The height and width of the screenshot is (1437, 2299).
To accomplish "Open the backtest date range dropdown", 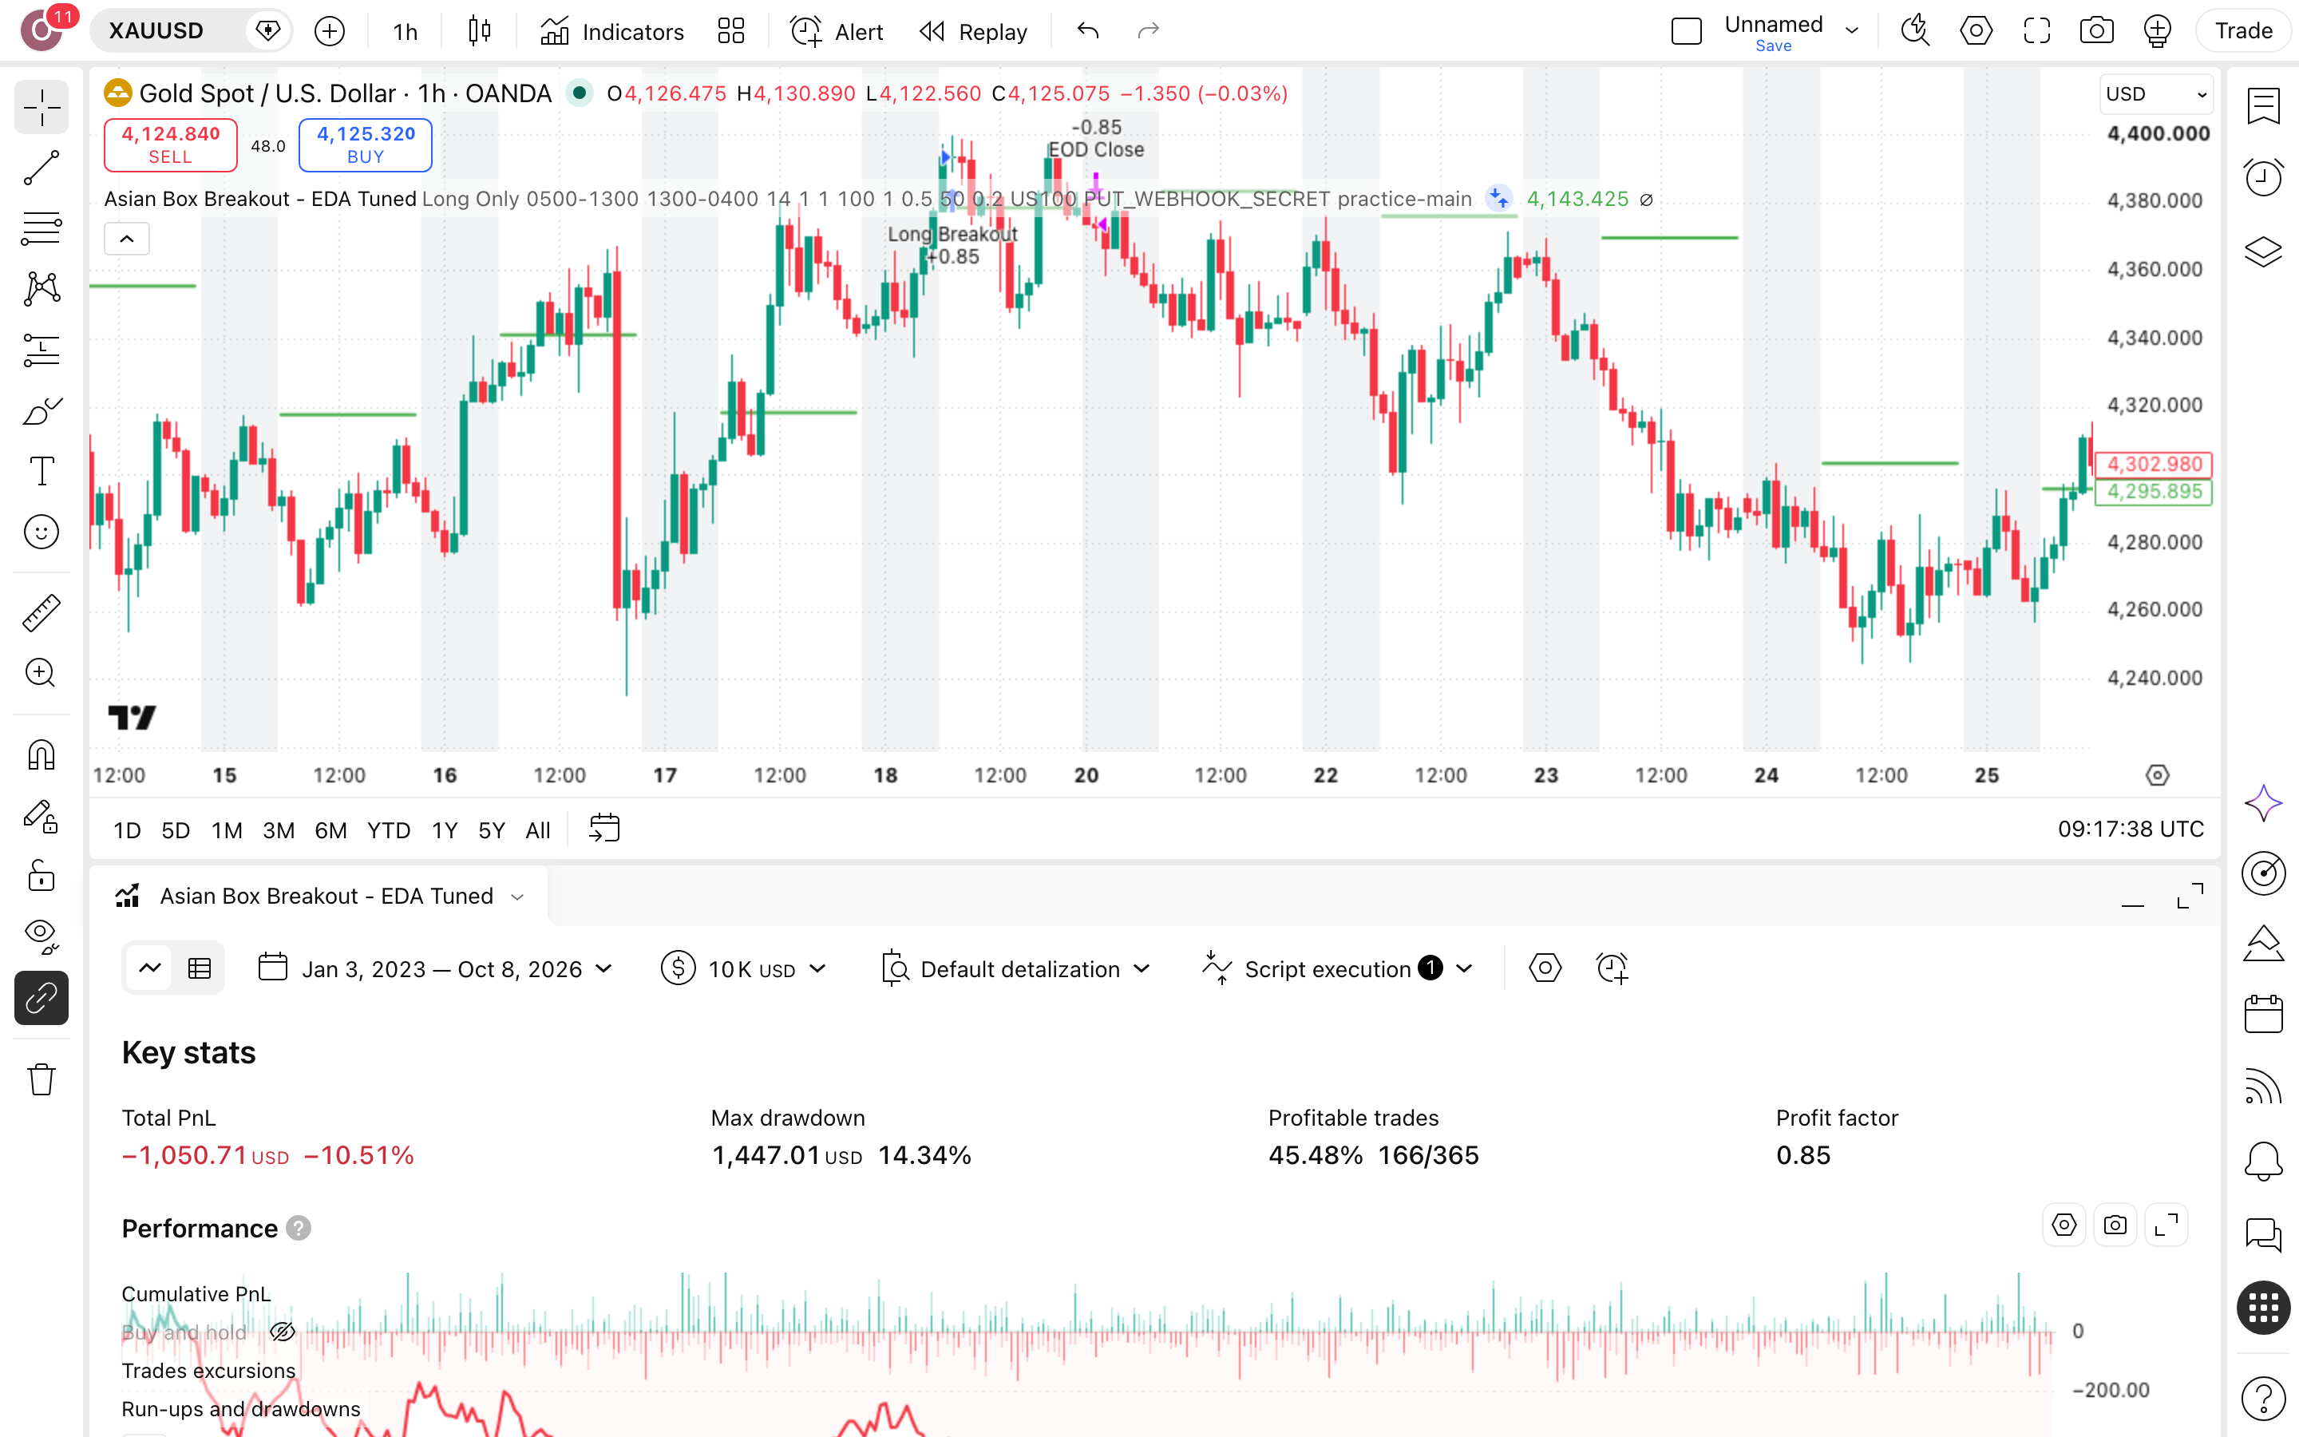I will pos(437,968).
